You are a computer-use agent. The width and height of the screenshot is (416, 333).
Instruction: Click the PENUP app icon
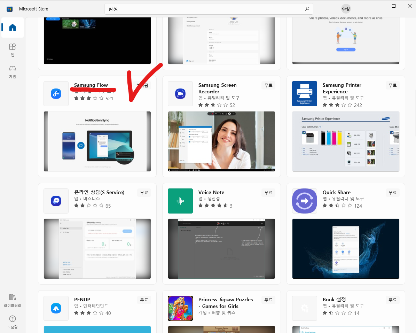coord(56,308)
